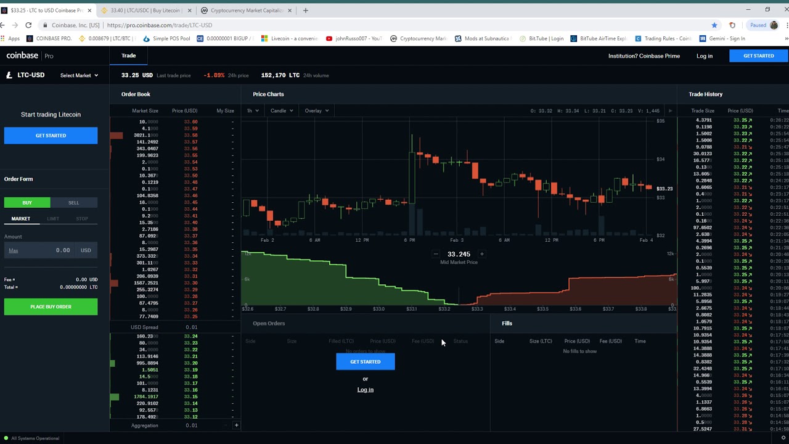The height and width of the screenshot is (444, 789).
Task: Open the Apps grid bookmark icon
Action: click(x=10, y=38)
